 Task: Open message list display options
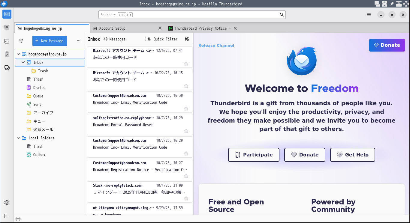pyautogui.click(x=187, y=39)
